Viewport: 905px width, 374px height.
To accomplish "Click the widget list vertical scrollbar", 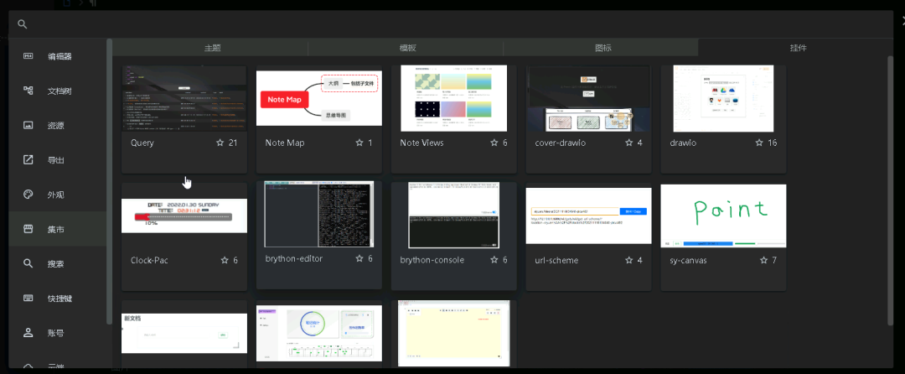I will tap(891, 190).
